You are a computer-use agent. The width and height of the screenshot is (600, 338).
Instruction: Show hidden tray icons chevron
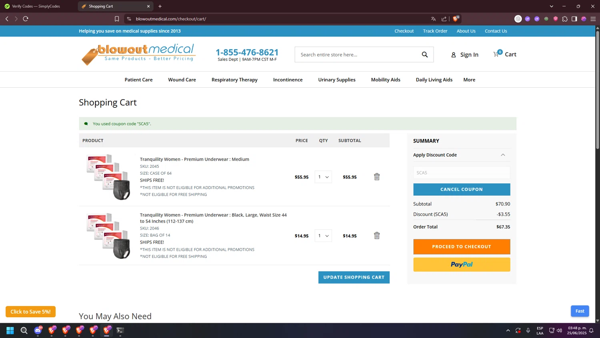pos(508,330)
